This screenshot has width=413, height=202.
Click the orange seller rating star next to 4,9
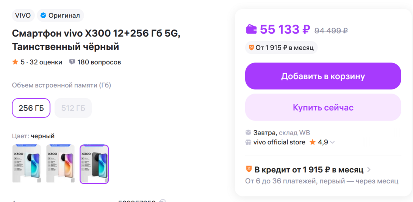(x=313, y=142)
